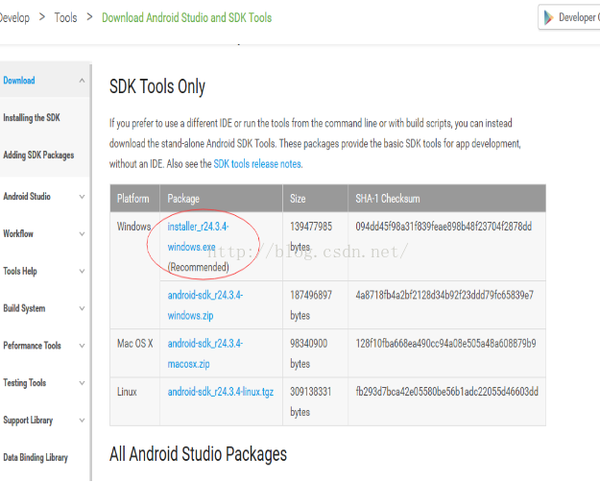
Task: Open Installing the SDK page
Action: (x=31, y=118)
